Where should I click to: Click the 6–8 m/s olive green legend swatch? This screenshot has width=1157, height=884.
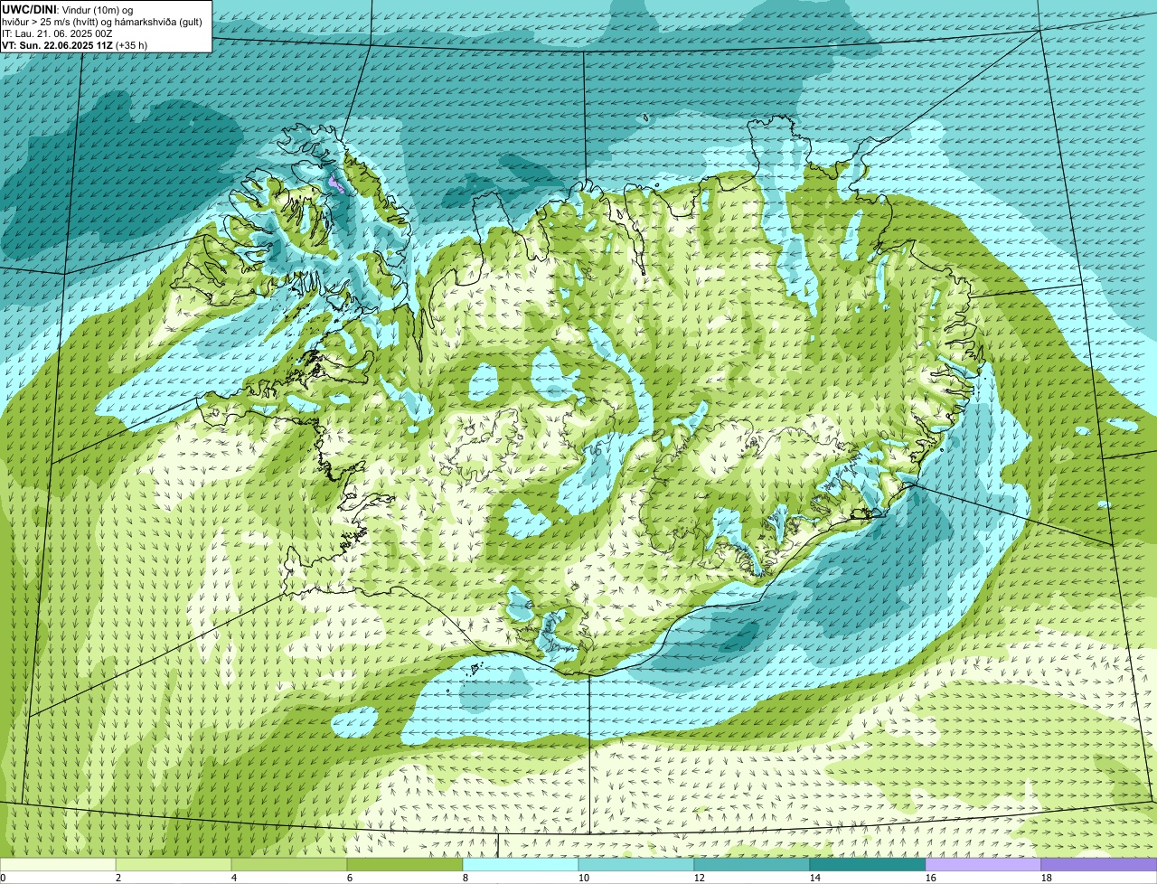[405, 865]
